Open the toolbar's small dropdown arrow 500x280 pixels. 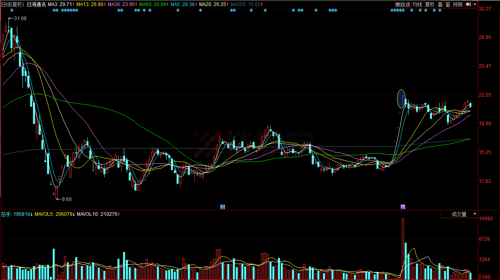[475, 4]
